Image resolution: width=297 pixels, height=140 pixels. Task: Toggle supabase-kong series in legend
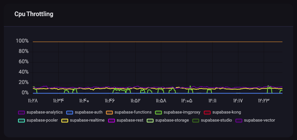[x=222, y=112]
